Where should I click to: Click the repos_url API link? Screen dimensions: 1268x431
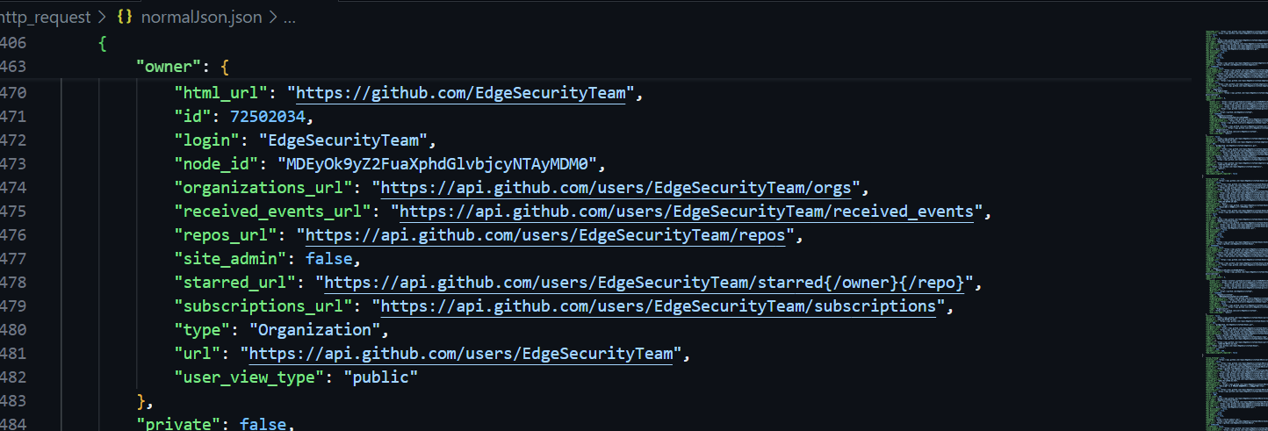(x=549, y=235)
